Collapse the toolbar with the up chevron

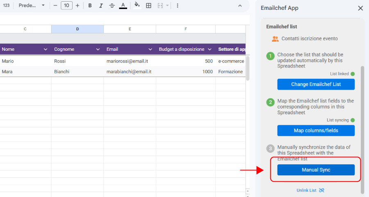point(240,6)
